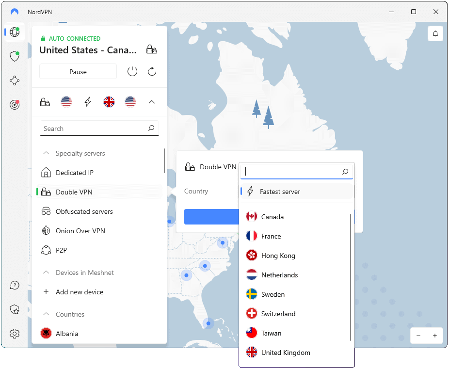Select Fastest server option in dropdown
The image size is (449, 369).
point(297,191)
